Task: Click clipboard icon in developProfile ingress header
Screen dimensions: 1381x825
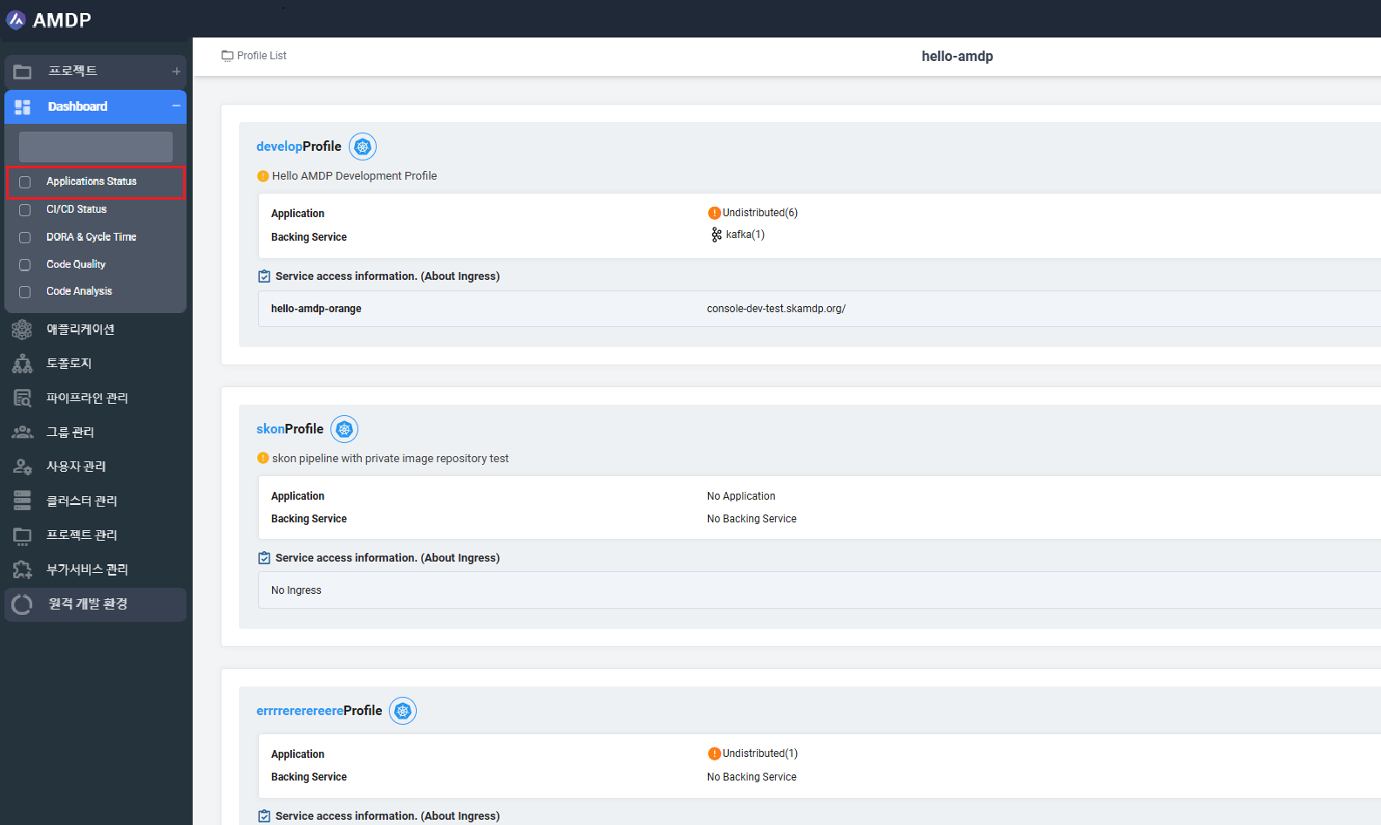Action: click(x=264, y=276)
